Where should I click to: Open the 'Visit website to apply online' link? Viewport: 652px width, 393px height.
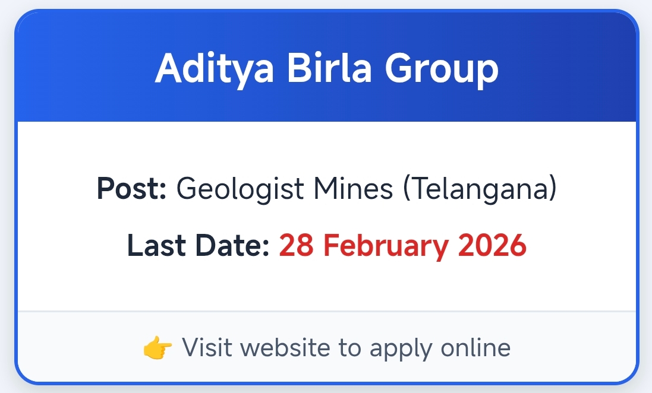tap(345, 348)
